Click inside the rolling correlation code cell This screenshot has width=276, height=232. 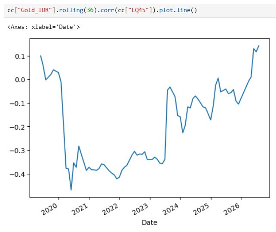[140, 10]
